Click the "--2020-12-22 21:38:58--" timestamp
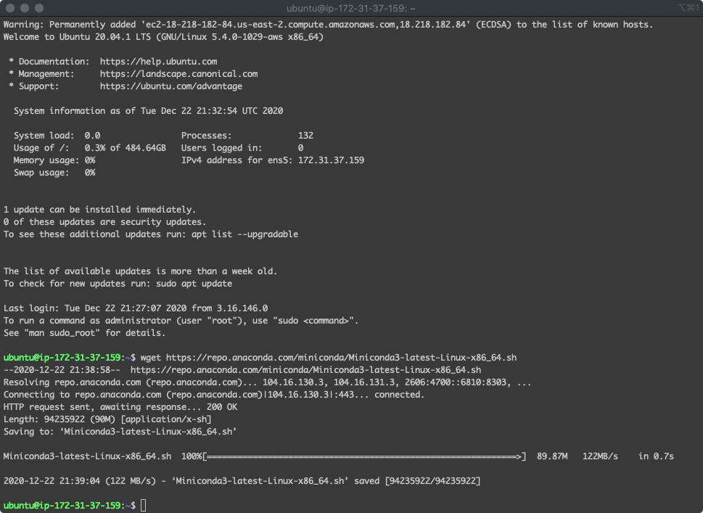 (x=62, y=370)
